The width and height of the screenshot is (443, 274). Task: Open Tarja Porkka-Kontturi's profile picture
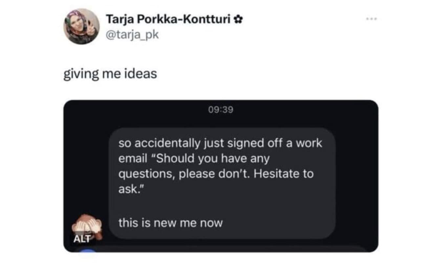point(81,26)
